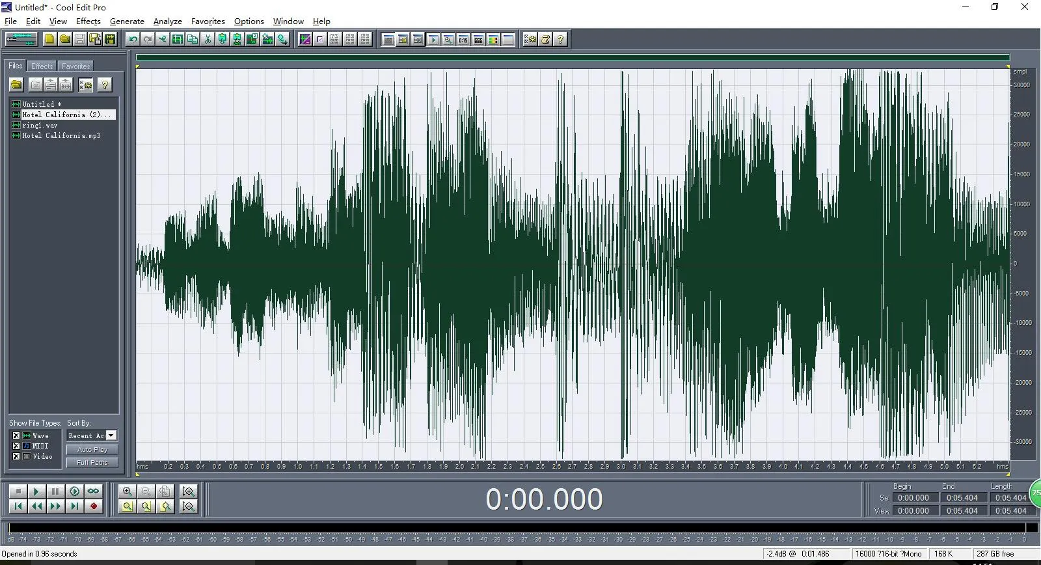1041x565 pixels.
Task: Switch to the Favorites tab
Action: coord(75,66)
